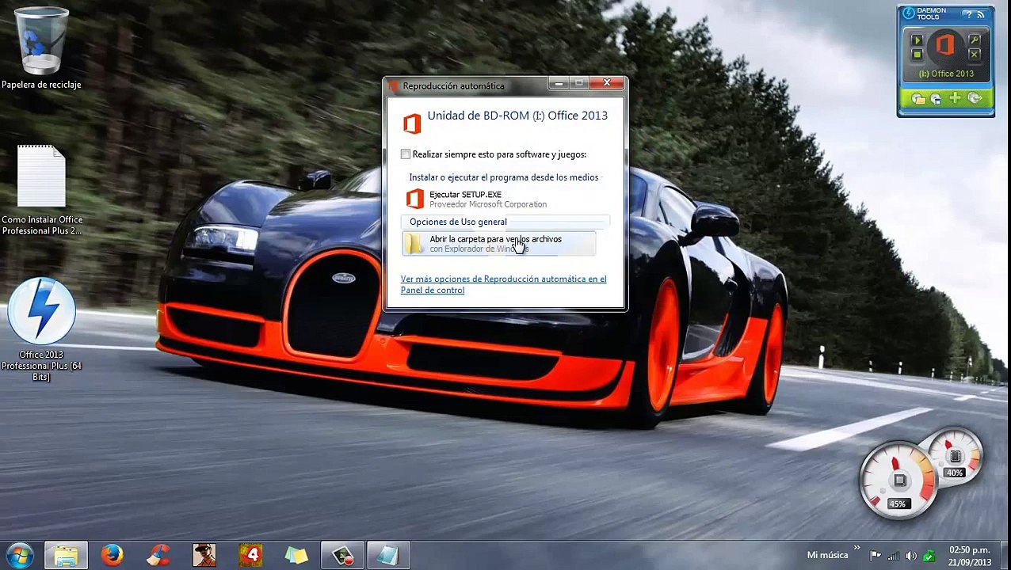Image resolution: width=1011 pixels, height=570 pixels.
Task: Open Daemon Tools gadget help question mark
Action: pyautogui.click(x=967, y=13)
